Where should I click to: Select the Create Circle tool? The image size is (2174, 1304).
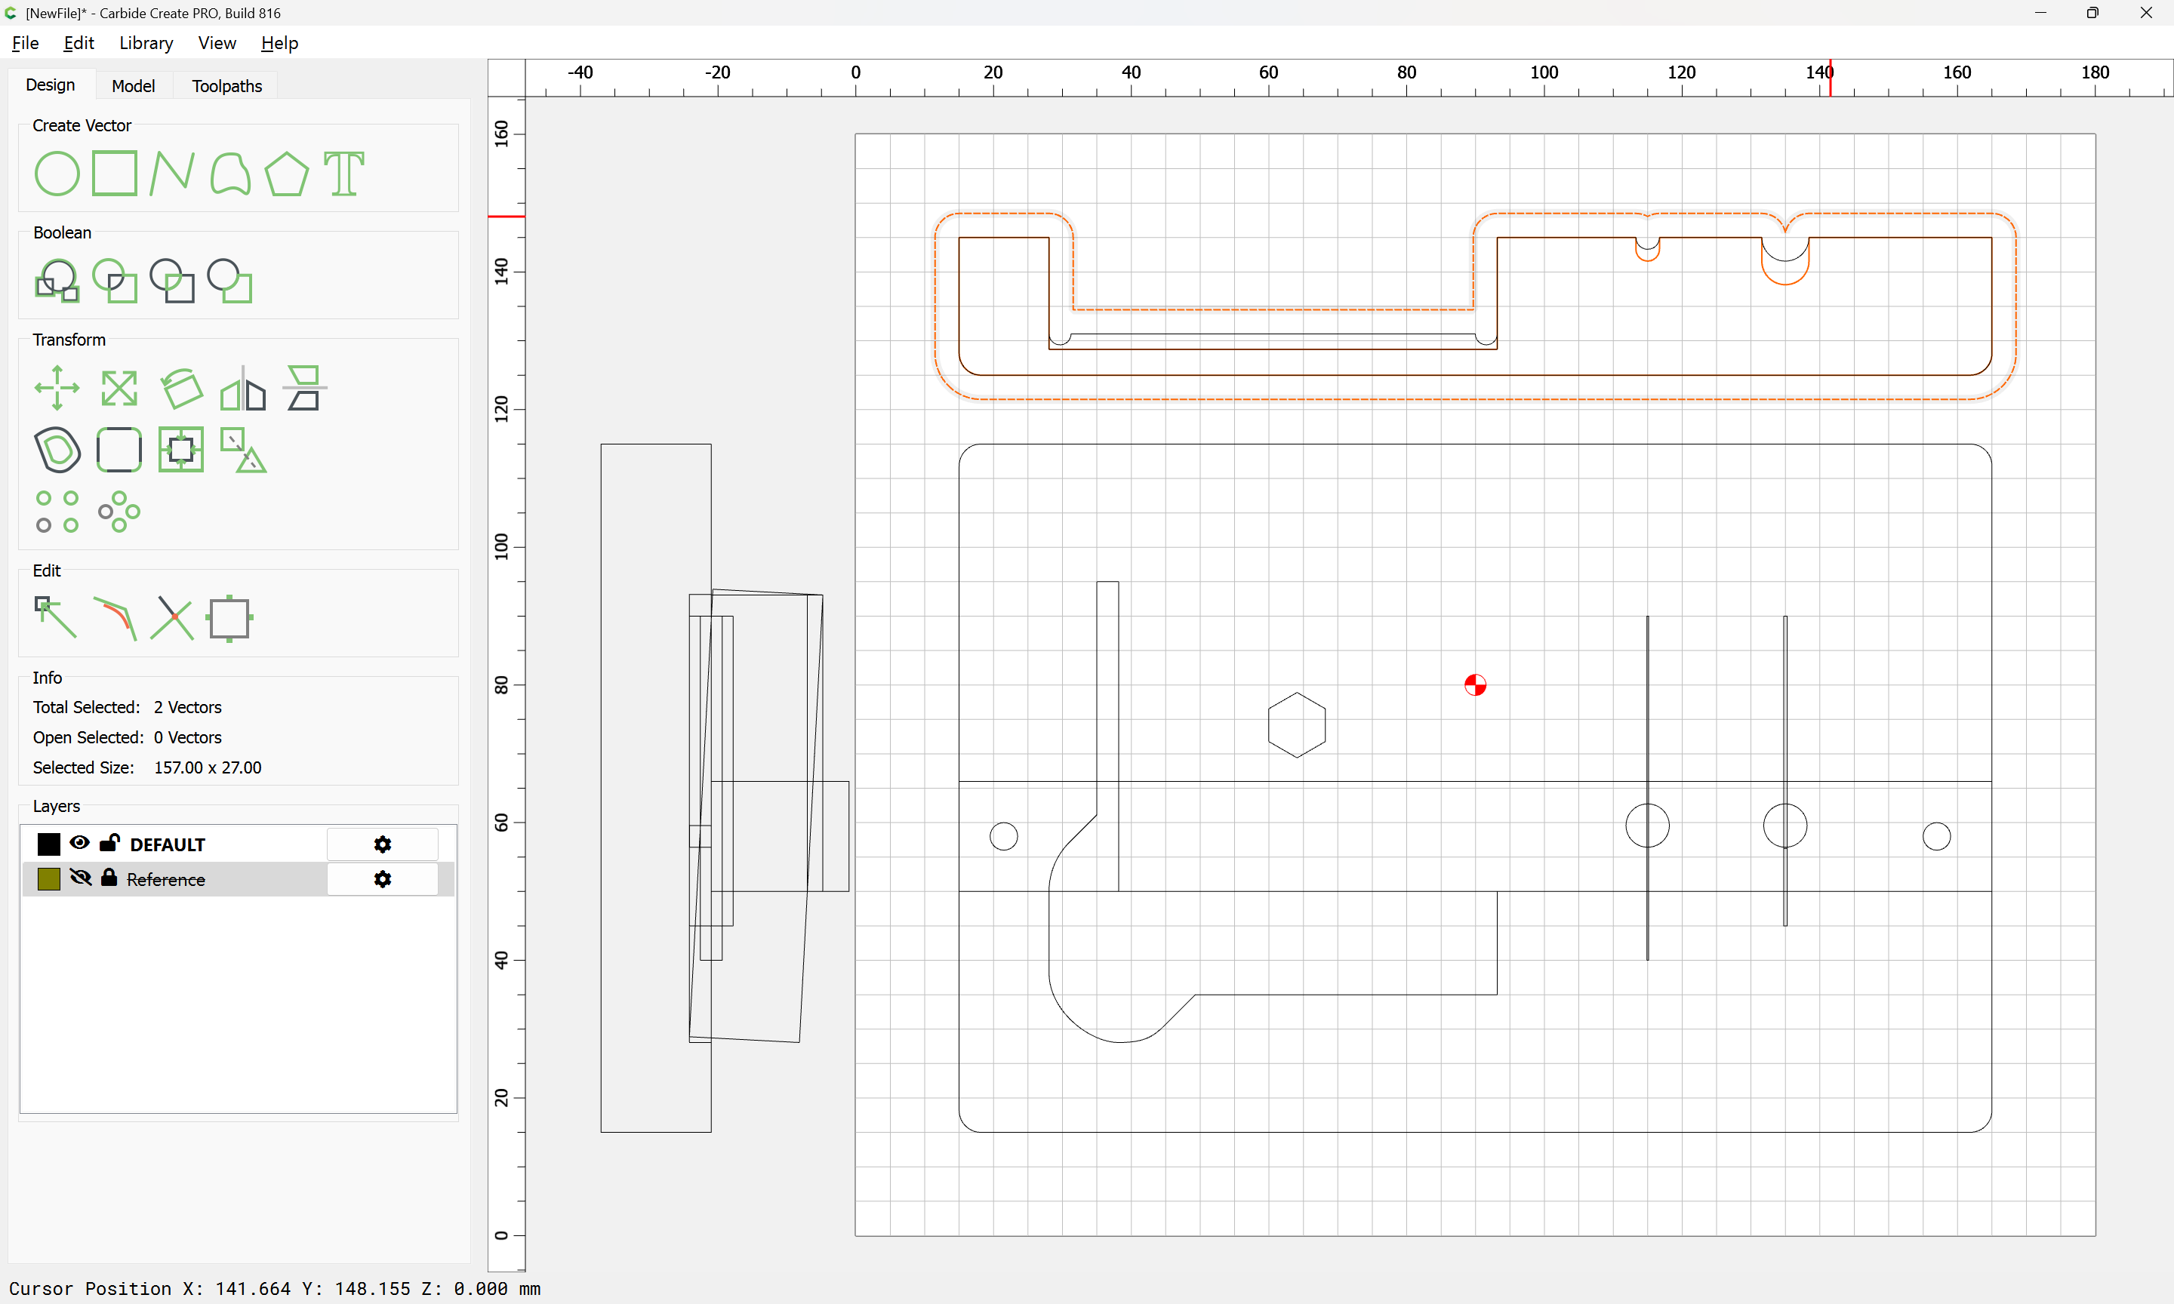pyautogui.click(x=57, y=173)
